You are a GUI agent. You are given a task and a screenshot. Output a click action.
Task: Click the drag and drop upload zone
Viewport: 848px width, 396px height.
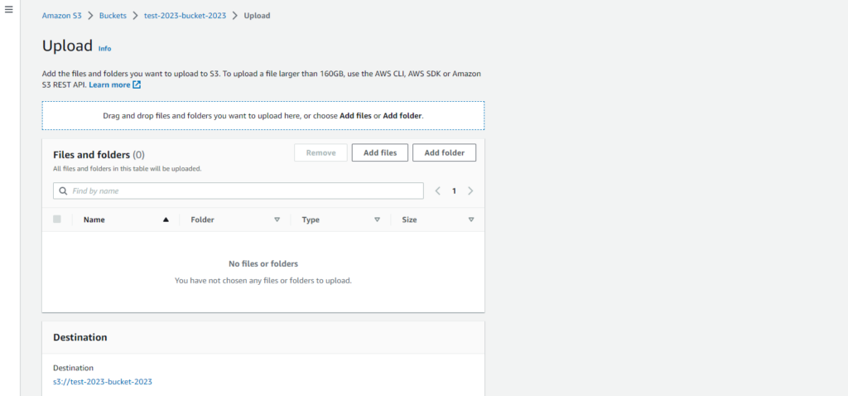(263, 115)
